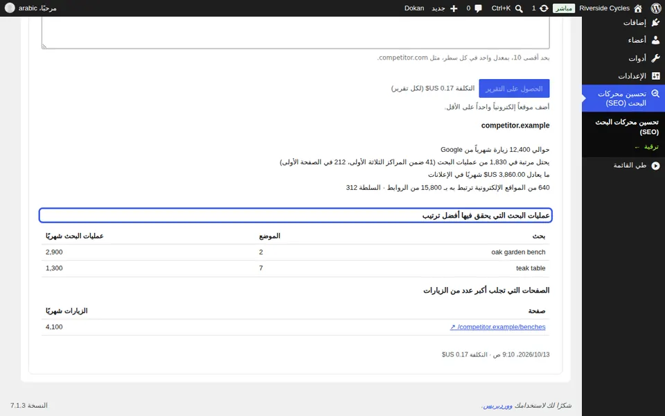
Task: Click the أضف موقعاً إلكترونياً واحداً على الأقل message
Action: pos(497,107)
